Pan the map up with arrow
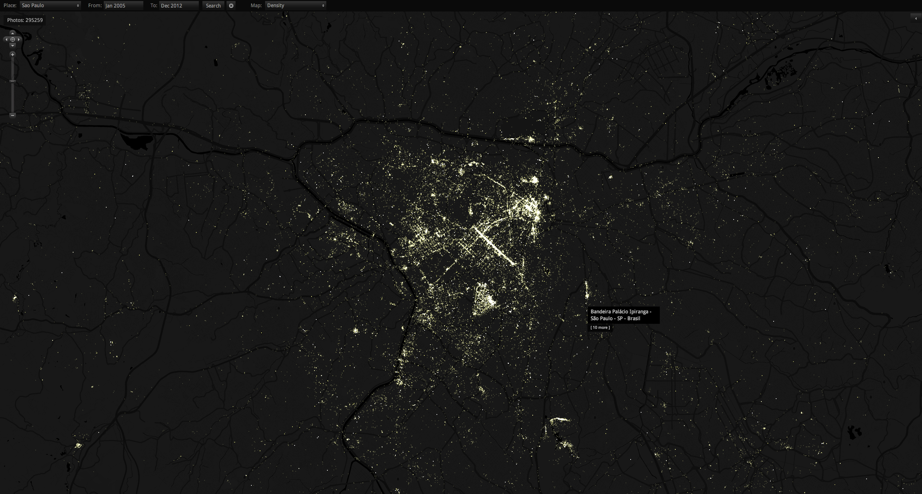Image resolution: width=922 pixels, height=494 pixels. (13, 33)
